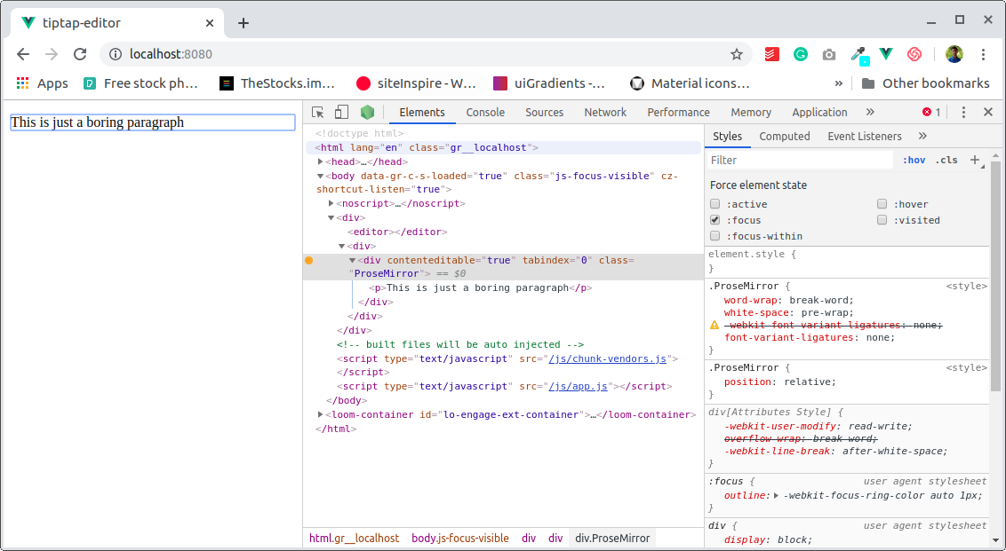The height and width of the screenshot is (551, 1006).
Task: Open the Event Listeners tab
Action: (864, 136)
